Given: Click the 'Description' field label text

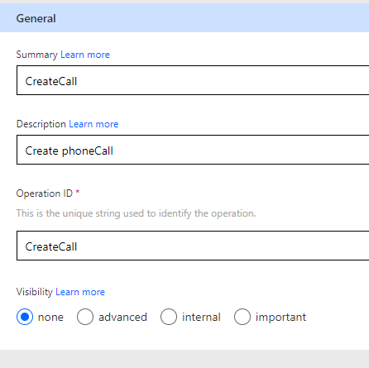Looking at the screenshot, I should 41,124.
